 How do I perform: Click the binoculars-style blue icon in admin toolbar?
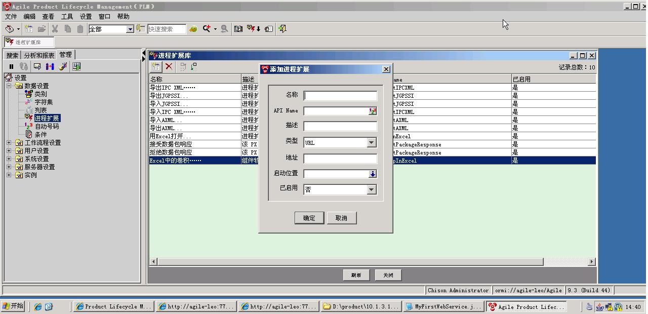[50, 66]
